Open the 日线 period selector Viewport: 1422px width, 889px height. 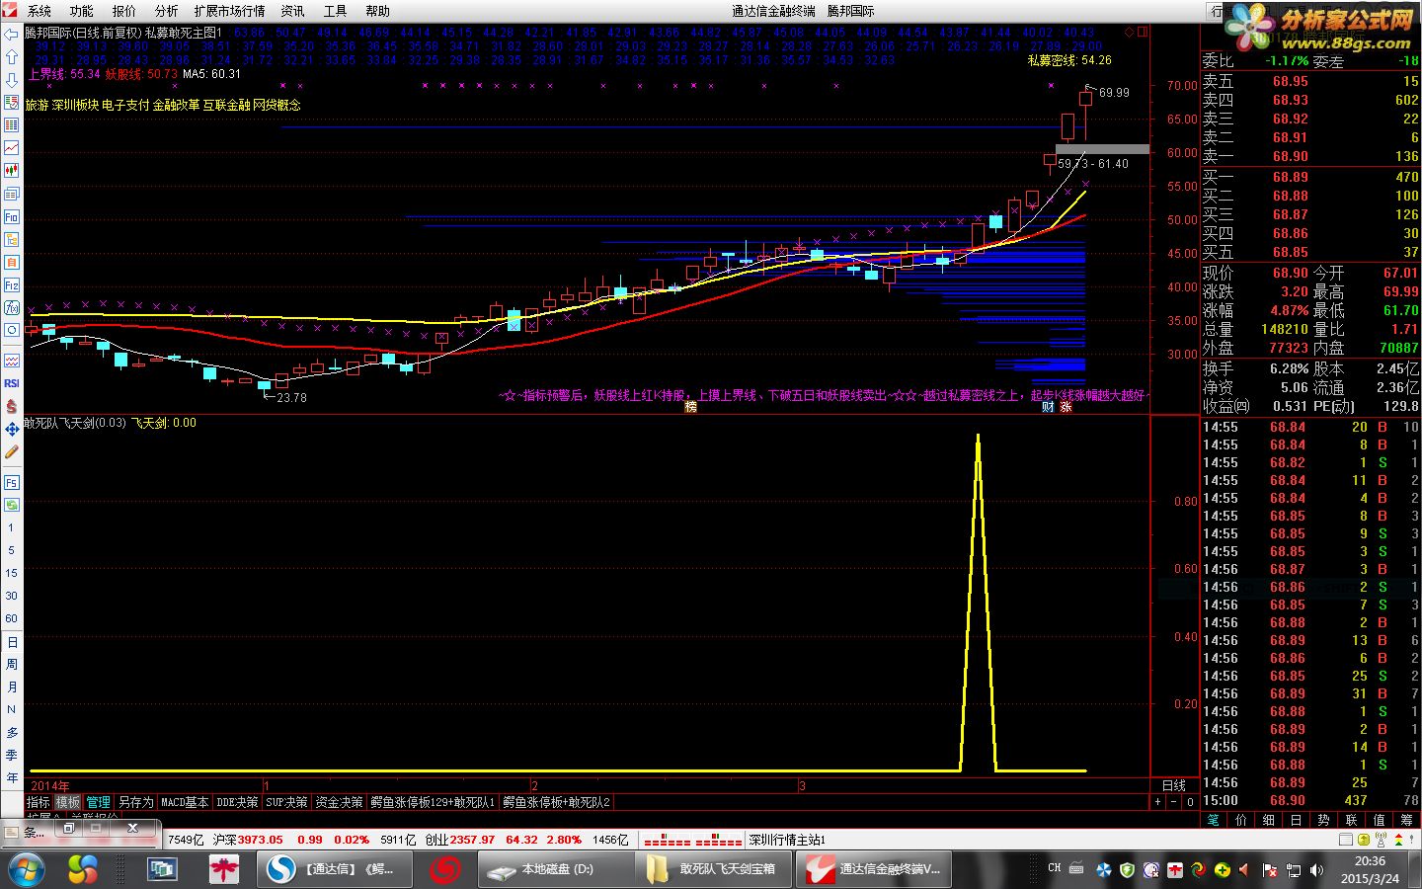[x=1174, y=785]
